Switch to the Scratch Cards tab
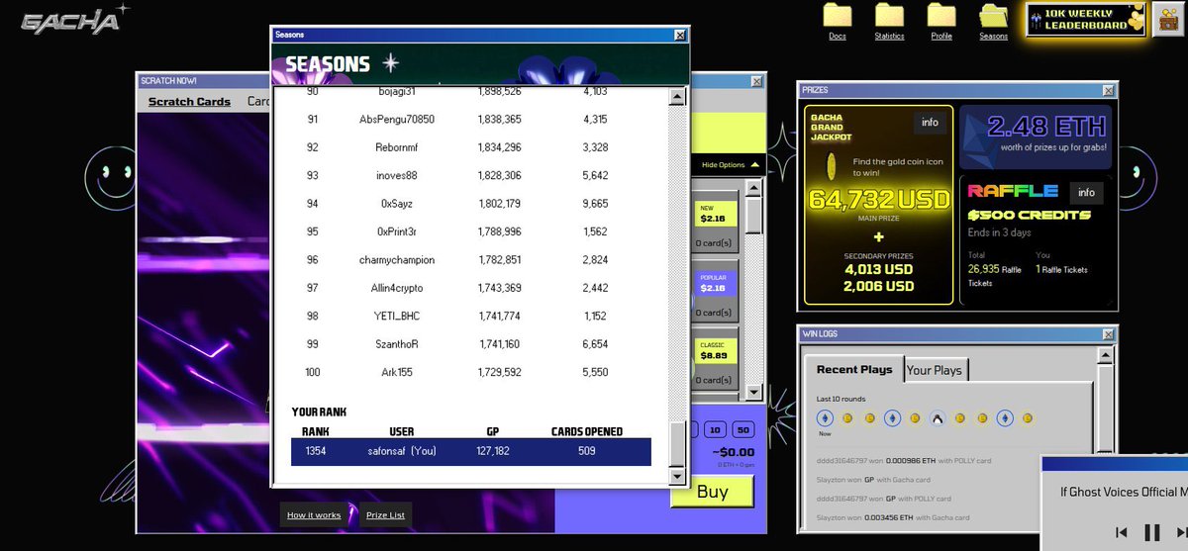1188x551 pixels. [x=189, y=101]
